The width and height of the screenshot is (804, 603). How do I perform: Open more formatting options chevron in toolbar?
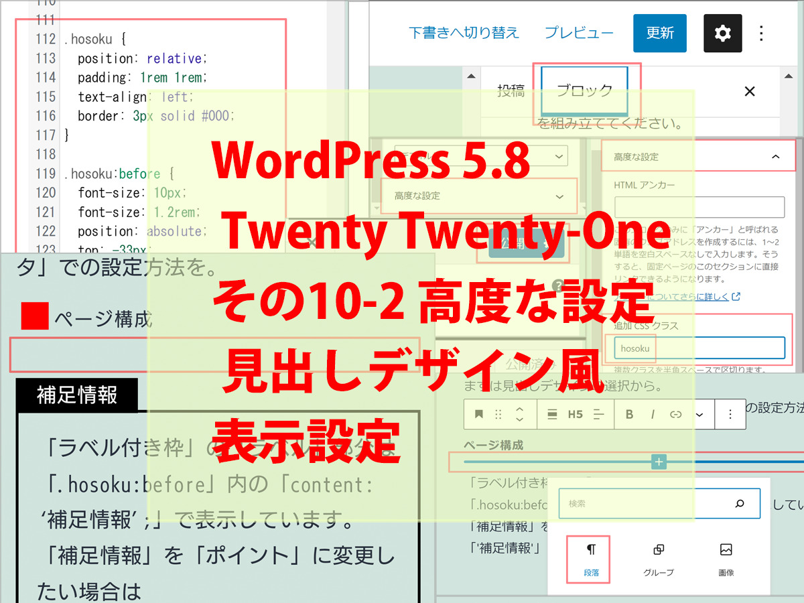699,414
